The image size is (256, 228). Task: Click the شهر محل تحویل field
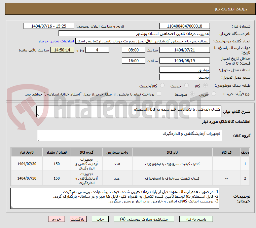(184, 77)
